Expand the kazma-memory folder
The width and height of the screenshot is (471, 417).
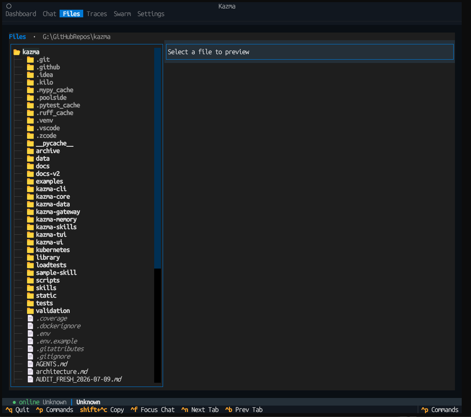52,219
